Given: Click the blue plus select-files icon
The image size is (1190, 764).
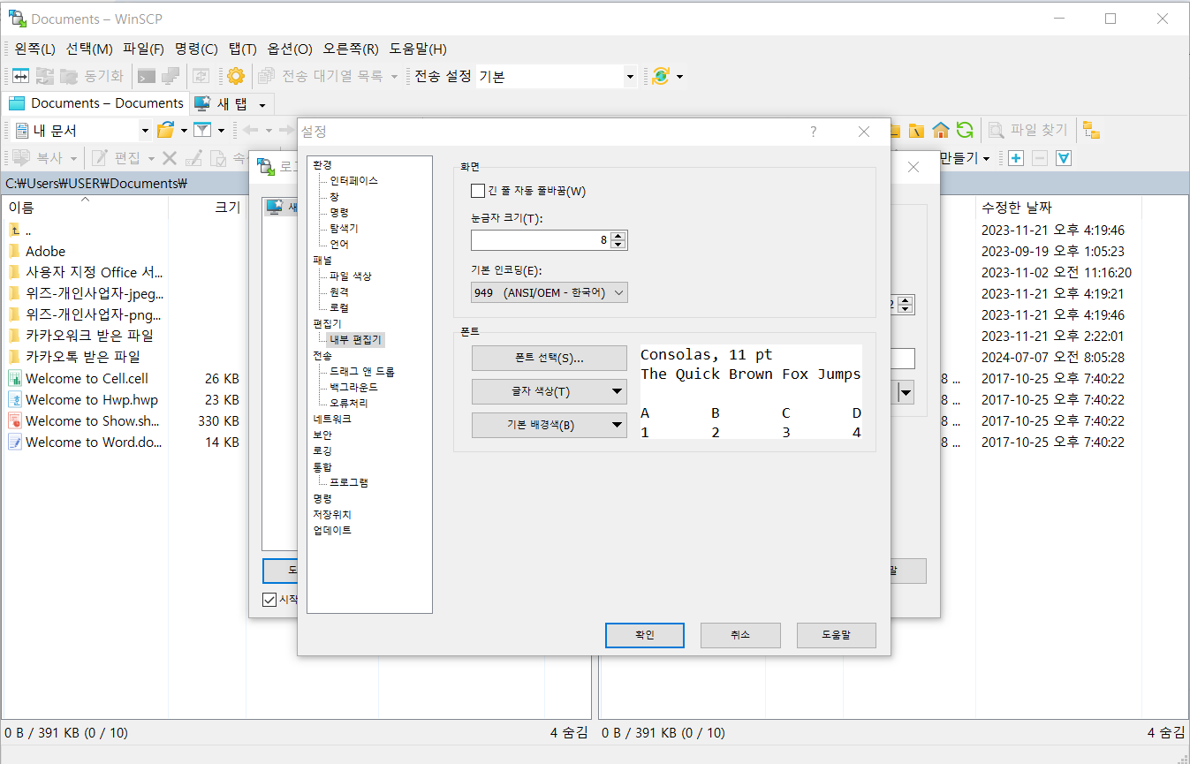Looking at the screenshot, I should pos(1016,158).
